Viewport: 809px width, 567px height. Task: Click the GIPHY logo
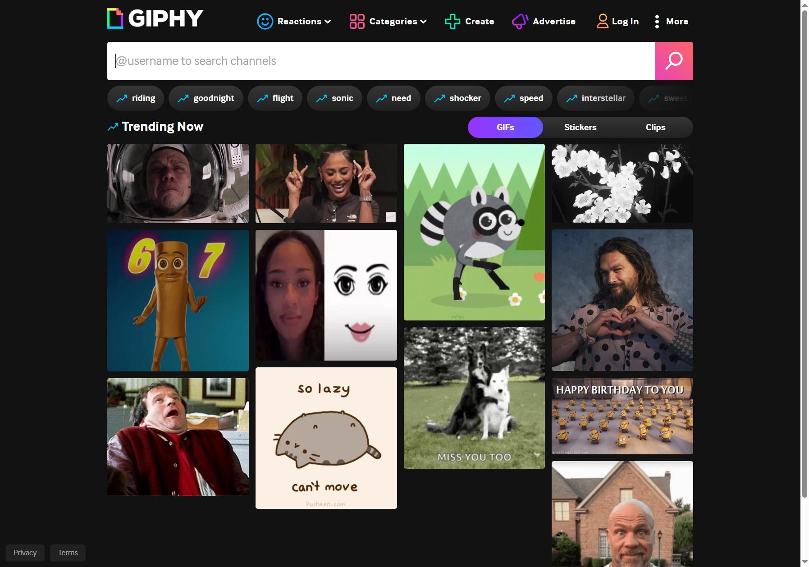click(x=155, y=18)
